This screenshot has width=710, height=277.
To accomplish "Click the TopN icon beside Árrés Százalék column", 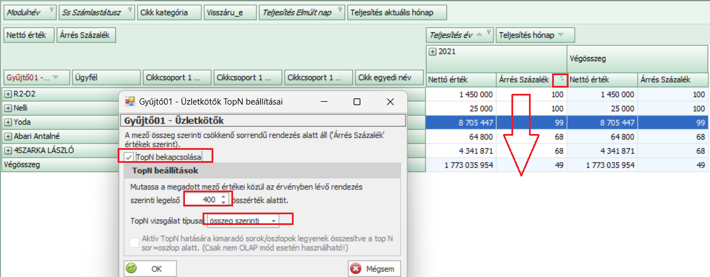I will [560, 80].
